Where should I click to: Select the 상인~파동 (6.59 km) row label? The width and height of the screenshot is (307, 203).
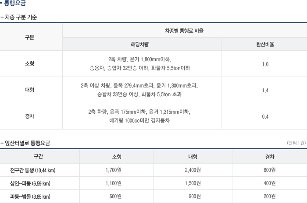click(x=30, y=183)
